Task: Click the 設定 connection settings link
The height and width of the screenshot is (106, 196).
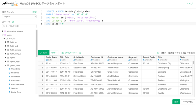Action: pos(34,12)
